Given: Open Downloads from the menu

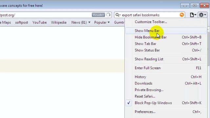Looking at the screenshot, I should coord(166,83).
